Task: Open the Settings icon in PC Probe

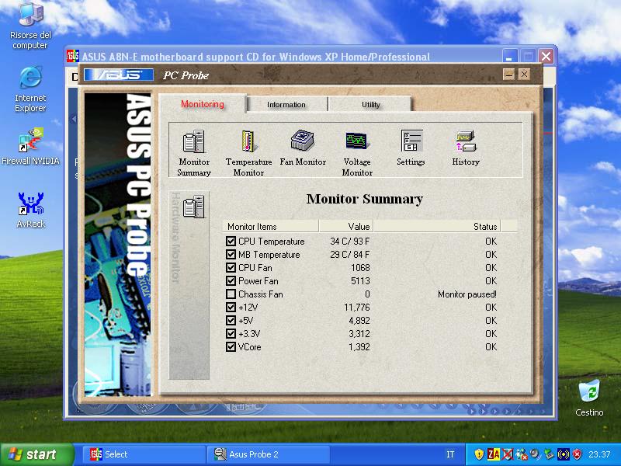Action: (411, 141)
